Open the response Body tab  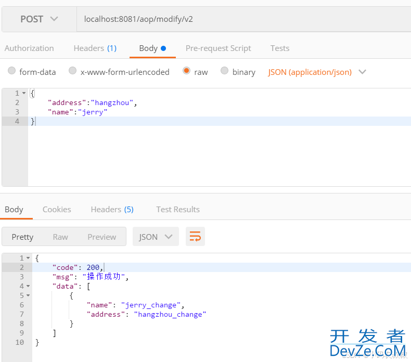coord(14,210)
